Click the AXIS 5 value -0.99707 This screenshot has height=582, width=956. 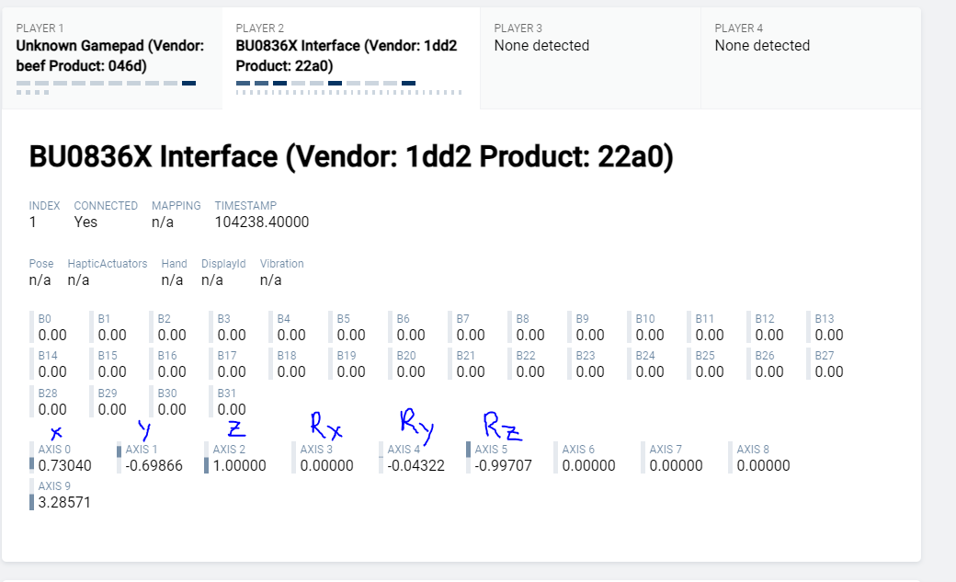point(503,465)
